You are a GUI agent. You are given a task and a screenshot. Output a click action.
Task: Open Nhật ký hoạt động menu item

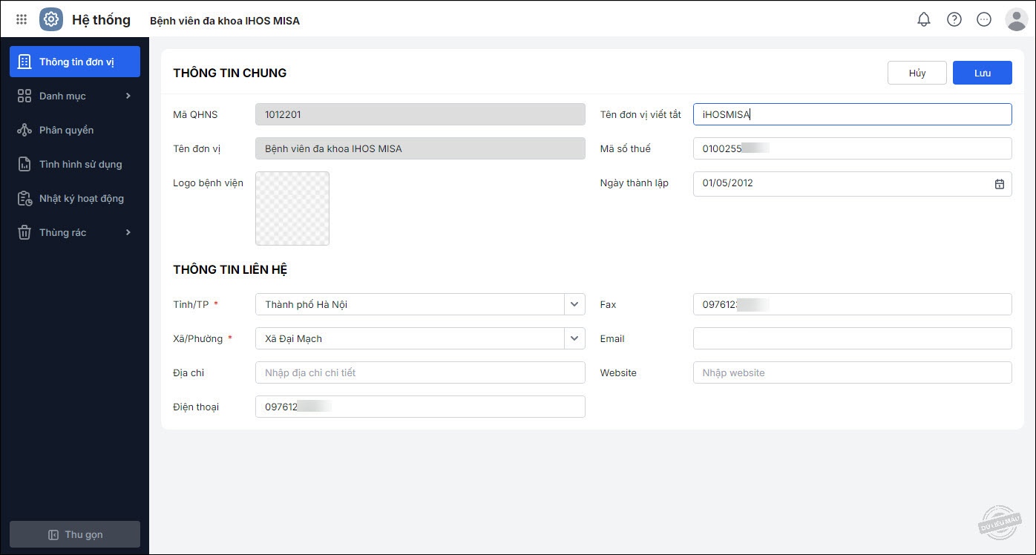[x=75, y=198]
